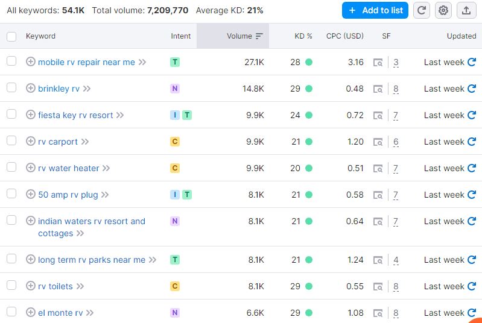Click the Intent column header
Viewport: 482px width, 323px height.
click(x=181, y=36)
